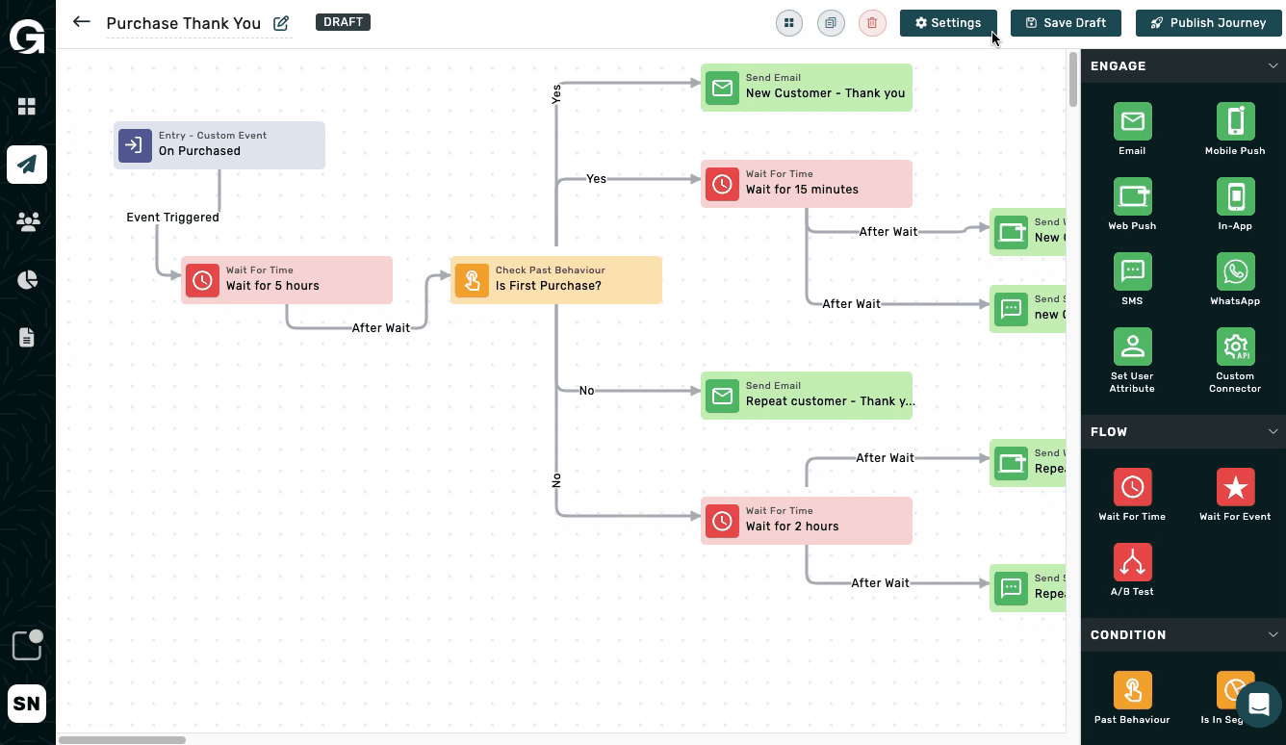
Task: Click the canvas horizontal scrollbar
Action: 122,739
